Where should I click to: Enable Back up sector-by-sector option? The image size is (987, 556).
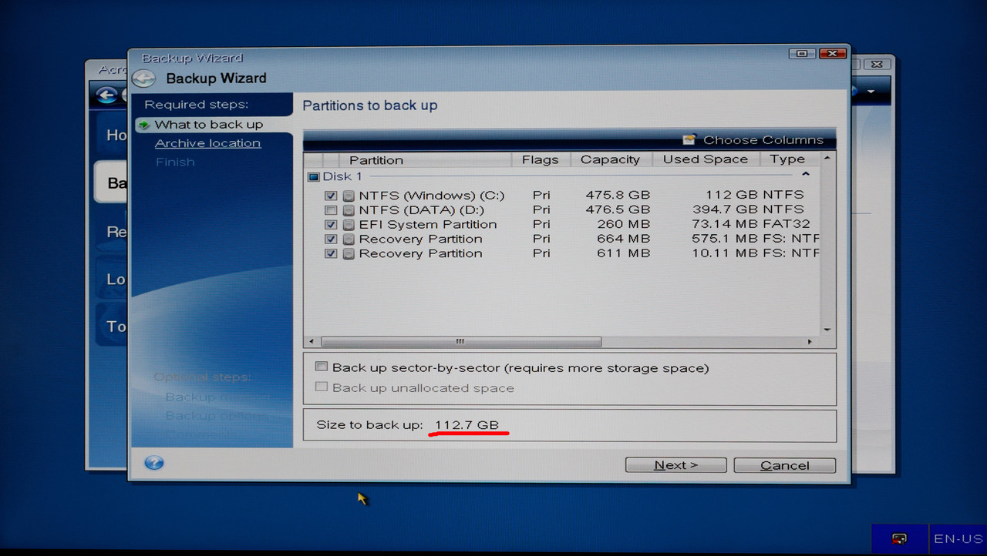coord(322,367)
